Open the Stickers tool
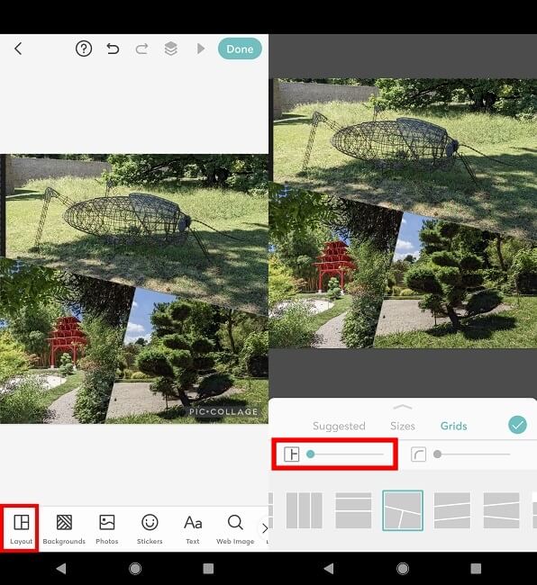This screenshot has width=537, height=585. click(150, 528)
